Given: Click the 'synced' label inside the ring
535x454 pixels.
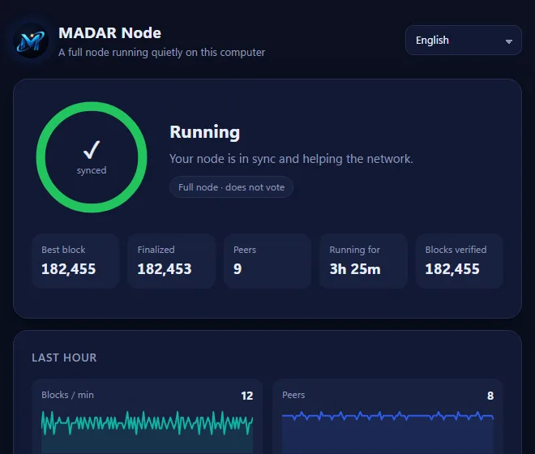Looking at the screenshot, I should [x=92, y=170].
